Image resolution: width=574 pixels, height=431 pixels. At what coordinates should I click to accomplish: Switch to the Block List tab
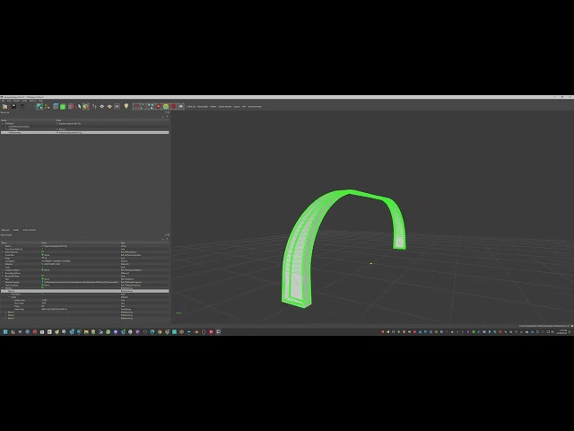[x=5, y=230]
